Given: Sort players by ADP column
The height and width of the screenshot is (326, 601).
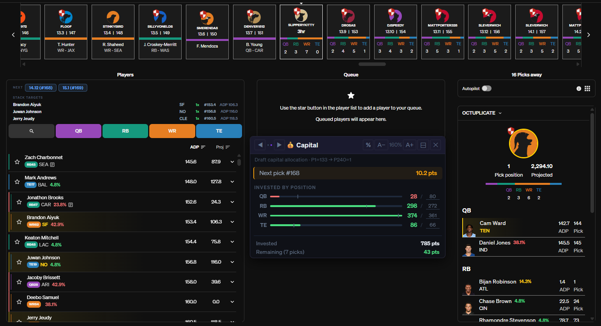Looking at the screenshot, I should (x=198, y=147).
